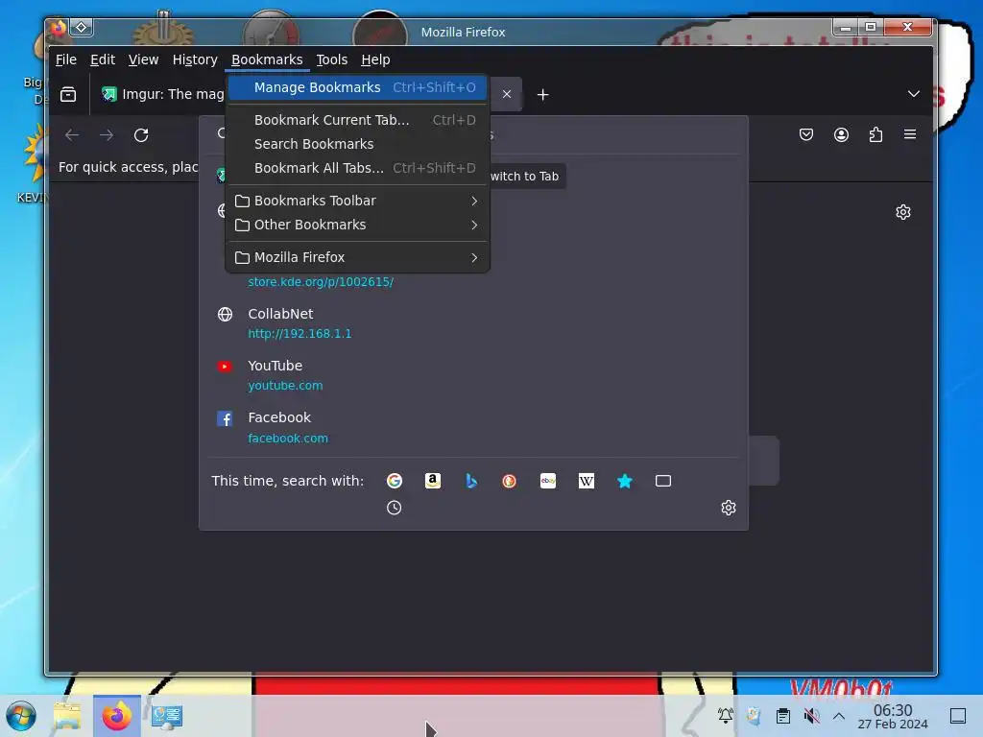Expand the Mozilla Firefox bookmarks folder
Screen dimensions: 983x737
pyautogui.click(x=357, y=257)
